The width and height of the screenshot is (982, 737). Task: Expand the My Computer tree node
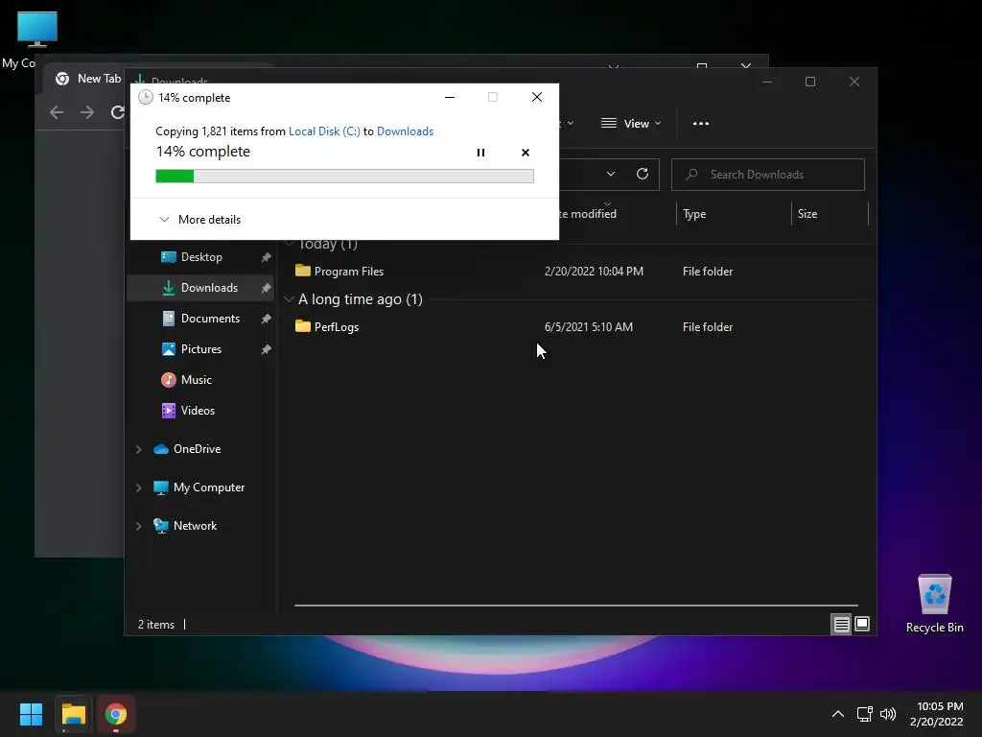point(138,487)
